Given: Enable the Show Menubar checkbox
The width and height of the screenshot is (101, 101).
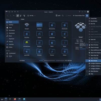Looking at the screenshot, I should click(87, 71).
